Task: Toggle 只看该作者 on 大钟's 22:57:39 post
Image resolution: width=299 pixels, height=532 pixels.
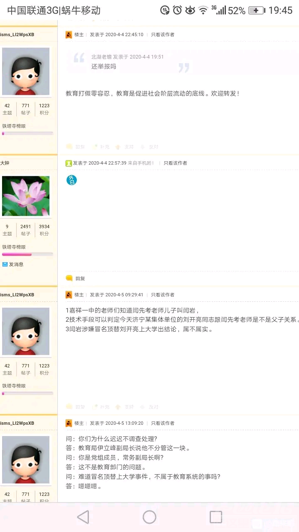Action: pyautogui.click(x=175, y=163)
